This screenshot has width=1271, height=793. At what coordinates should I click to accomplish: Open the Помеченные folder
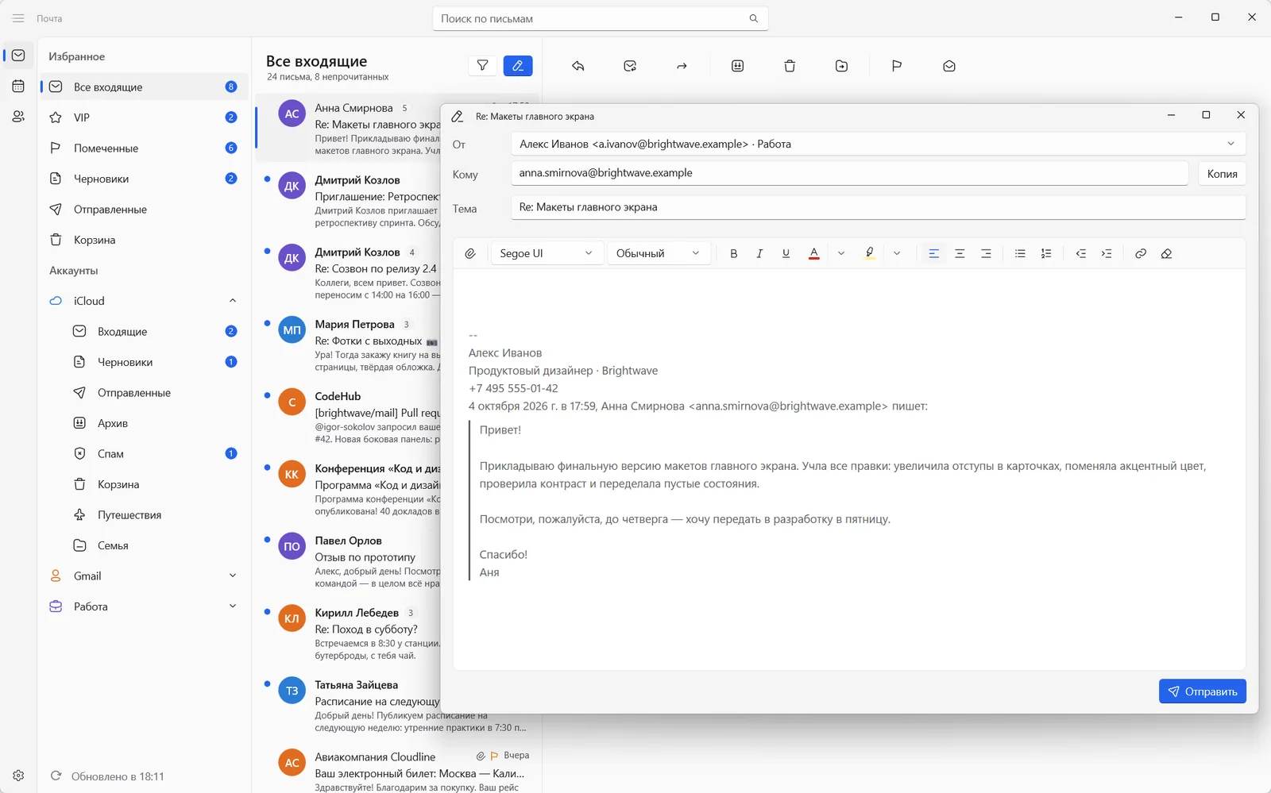[x=144, y=148]
